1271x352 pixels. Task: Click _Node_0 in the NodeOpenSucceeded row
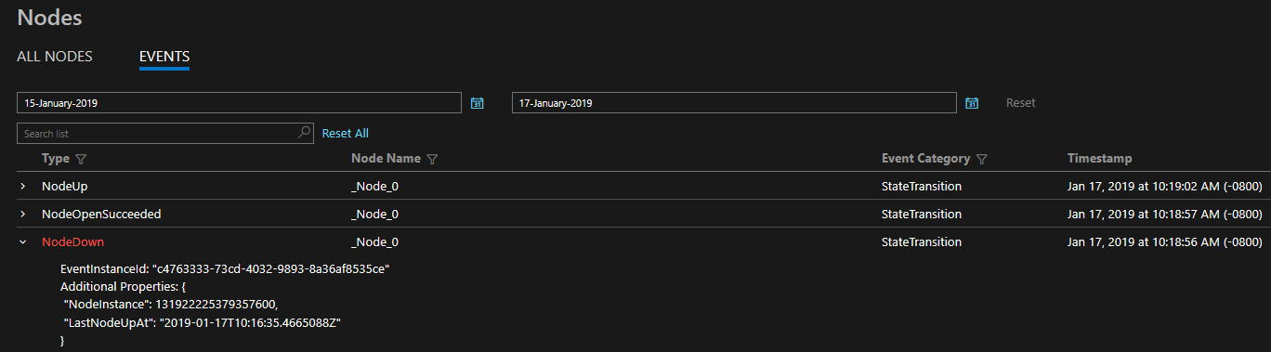[x=375, y=215]
